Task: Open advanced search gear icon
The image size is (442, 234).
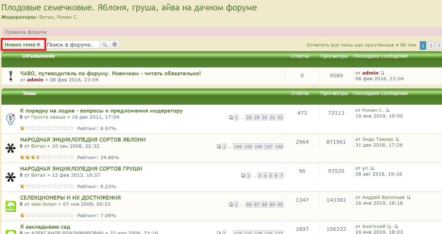Action: click(x=115, y=44)
